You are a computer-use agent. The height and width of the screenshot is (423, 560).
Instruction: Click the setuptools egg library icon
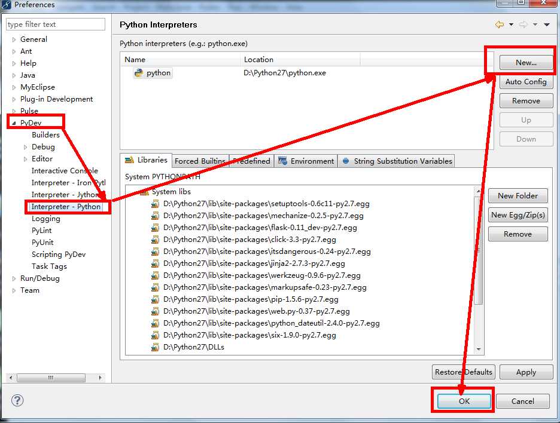(155, 204)
